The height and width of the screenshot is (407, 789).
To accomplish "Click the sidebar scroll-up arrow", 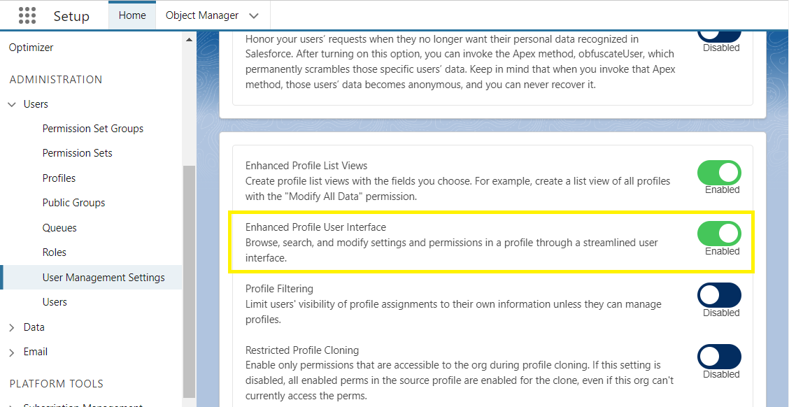I will 189,39.
